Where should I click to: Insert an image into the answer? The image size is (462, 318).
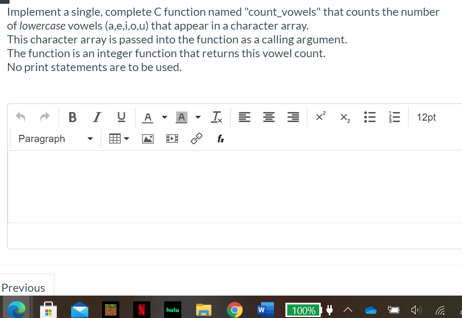click(x=148, y=138)
